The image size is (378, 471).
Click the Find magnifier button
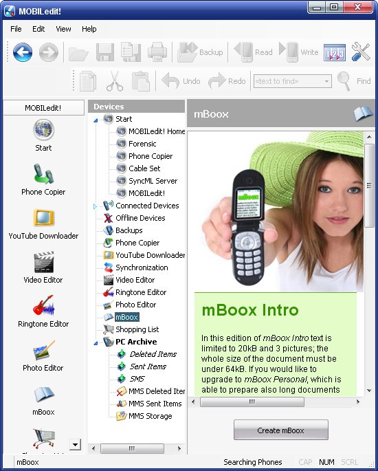pos(354,81)
